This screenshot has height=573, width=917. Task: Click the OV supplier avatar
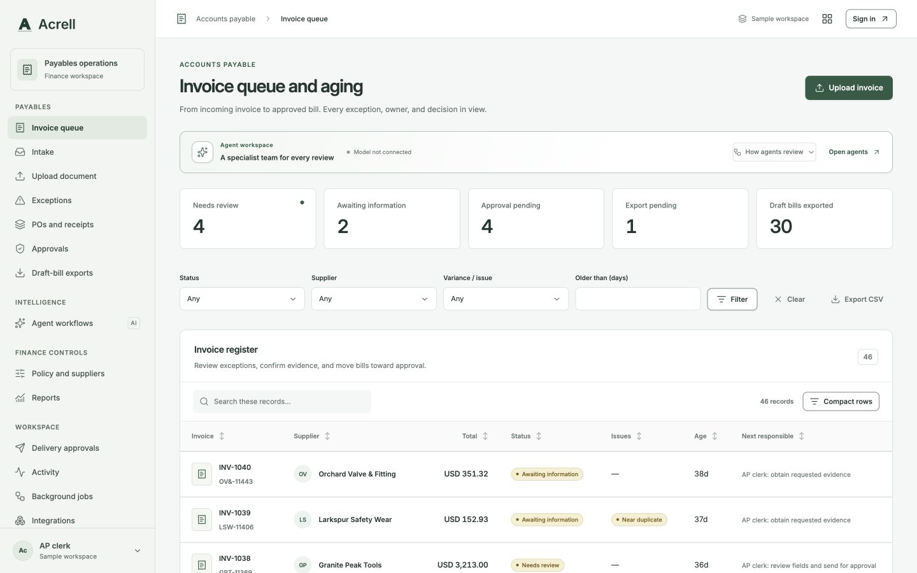point(302,474)
